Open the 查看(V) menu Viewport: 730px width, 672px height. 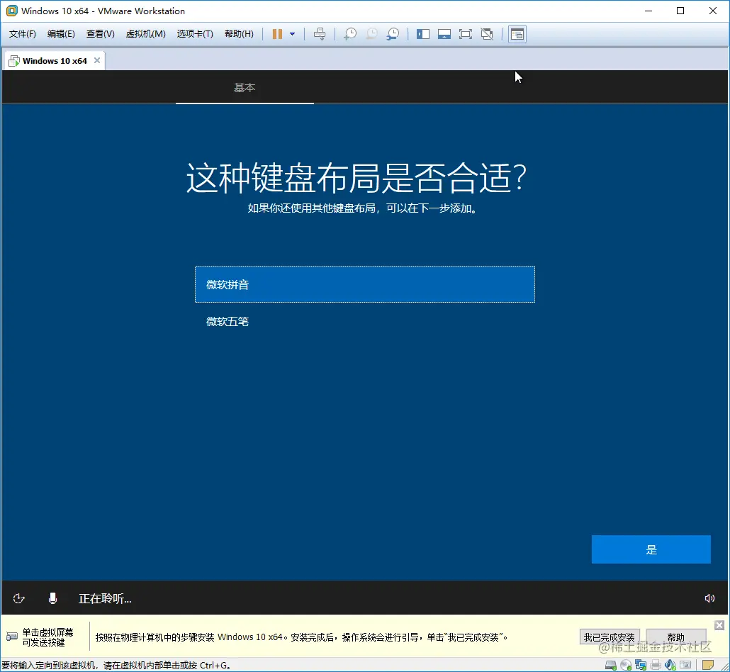[100, 34]
